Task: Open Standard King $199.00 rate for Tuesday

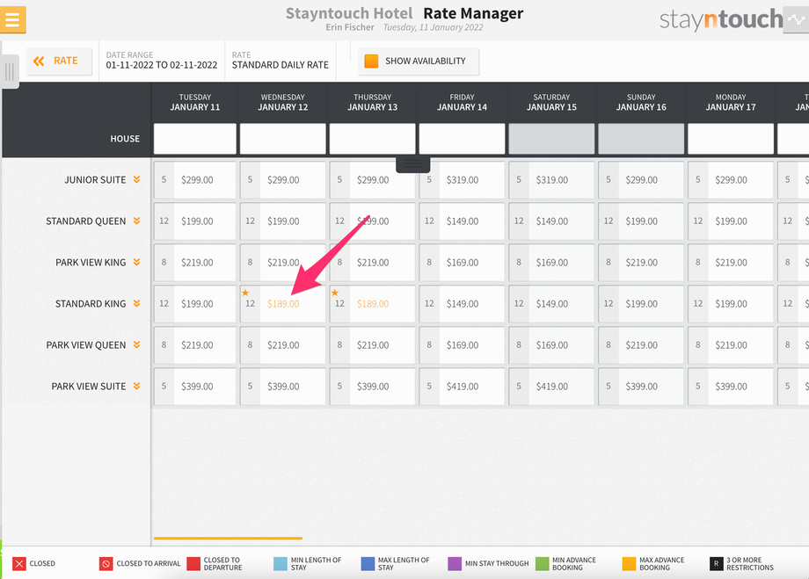Action: tap(195, 304)
